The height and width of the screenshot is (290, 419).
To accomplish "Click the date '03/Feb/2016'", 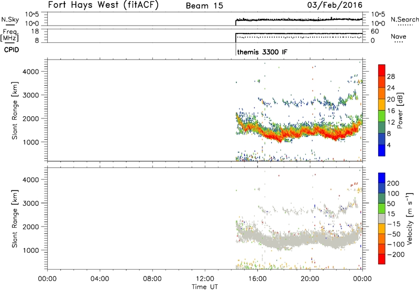I will coord(335,5).
